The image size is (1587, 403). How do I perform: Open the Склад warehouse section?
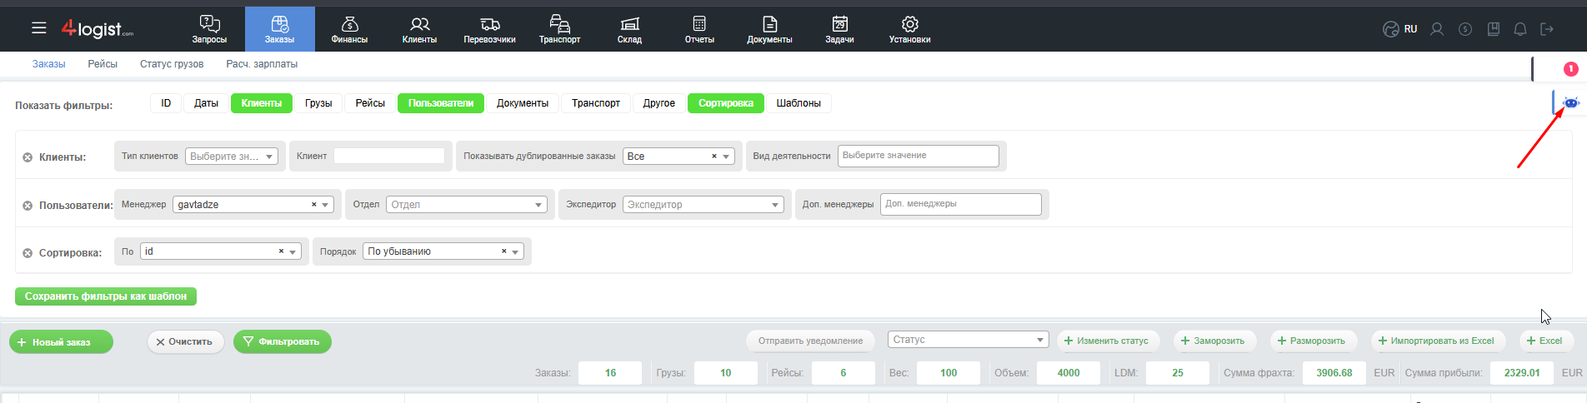click(x=629, y=29)
